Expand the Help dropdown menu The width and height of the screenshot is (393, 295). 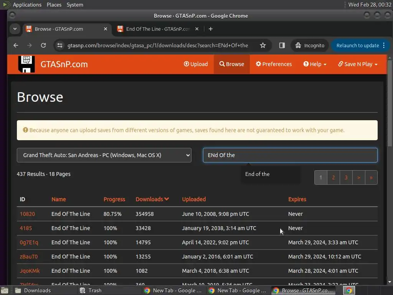pyautogui.click(x=315, y=64)
